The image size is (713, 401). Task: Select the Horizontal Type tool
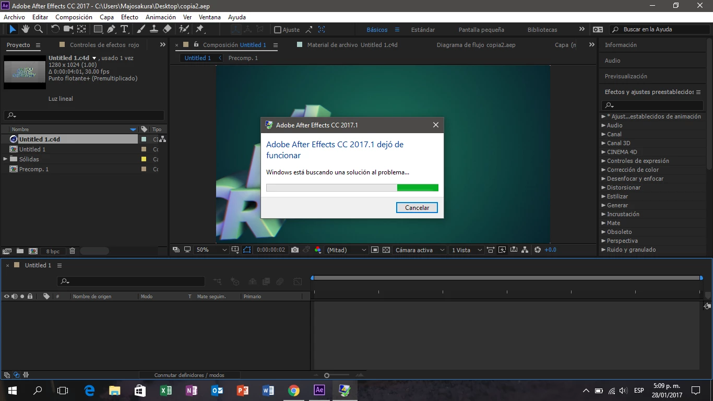tap(124, 29)
